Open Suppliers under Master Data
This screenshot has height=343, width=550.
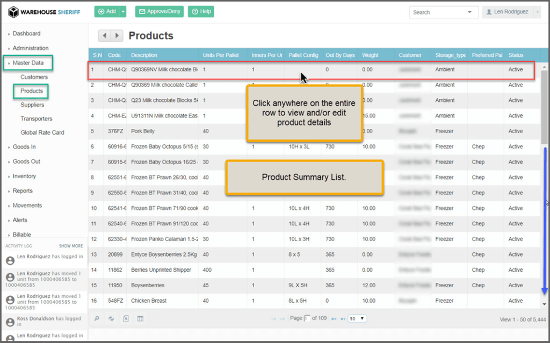32,105
